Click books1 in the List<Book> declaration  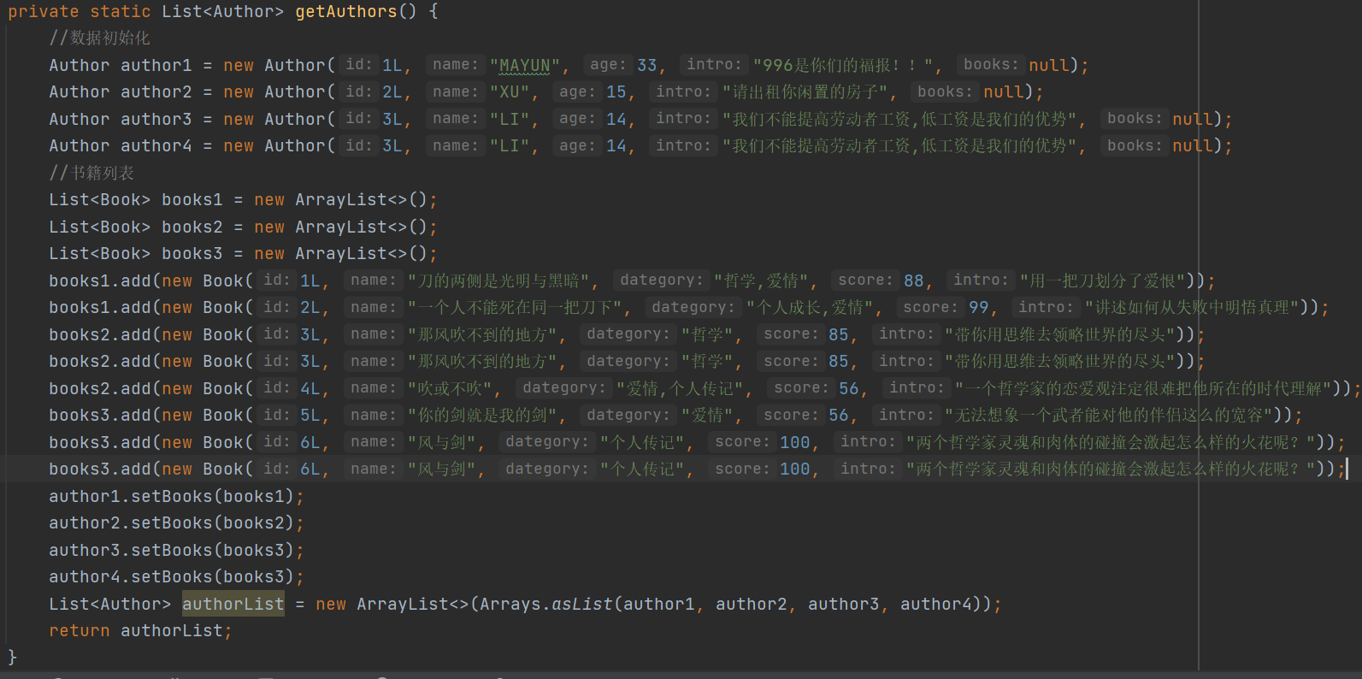point(192,200)
